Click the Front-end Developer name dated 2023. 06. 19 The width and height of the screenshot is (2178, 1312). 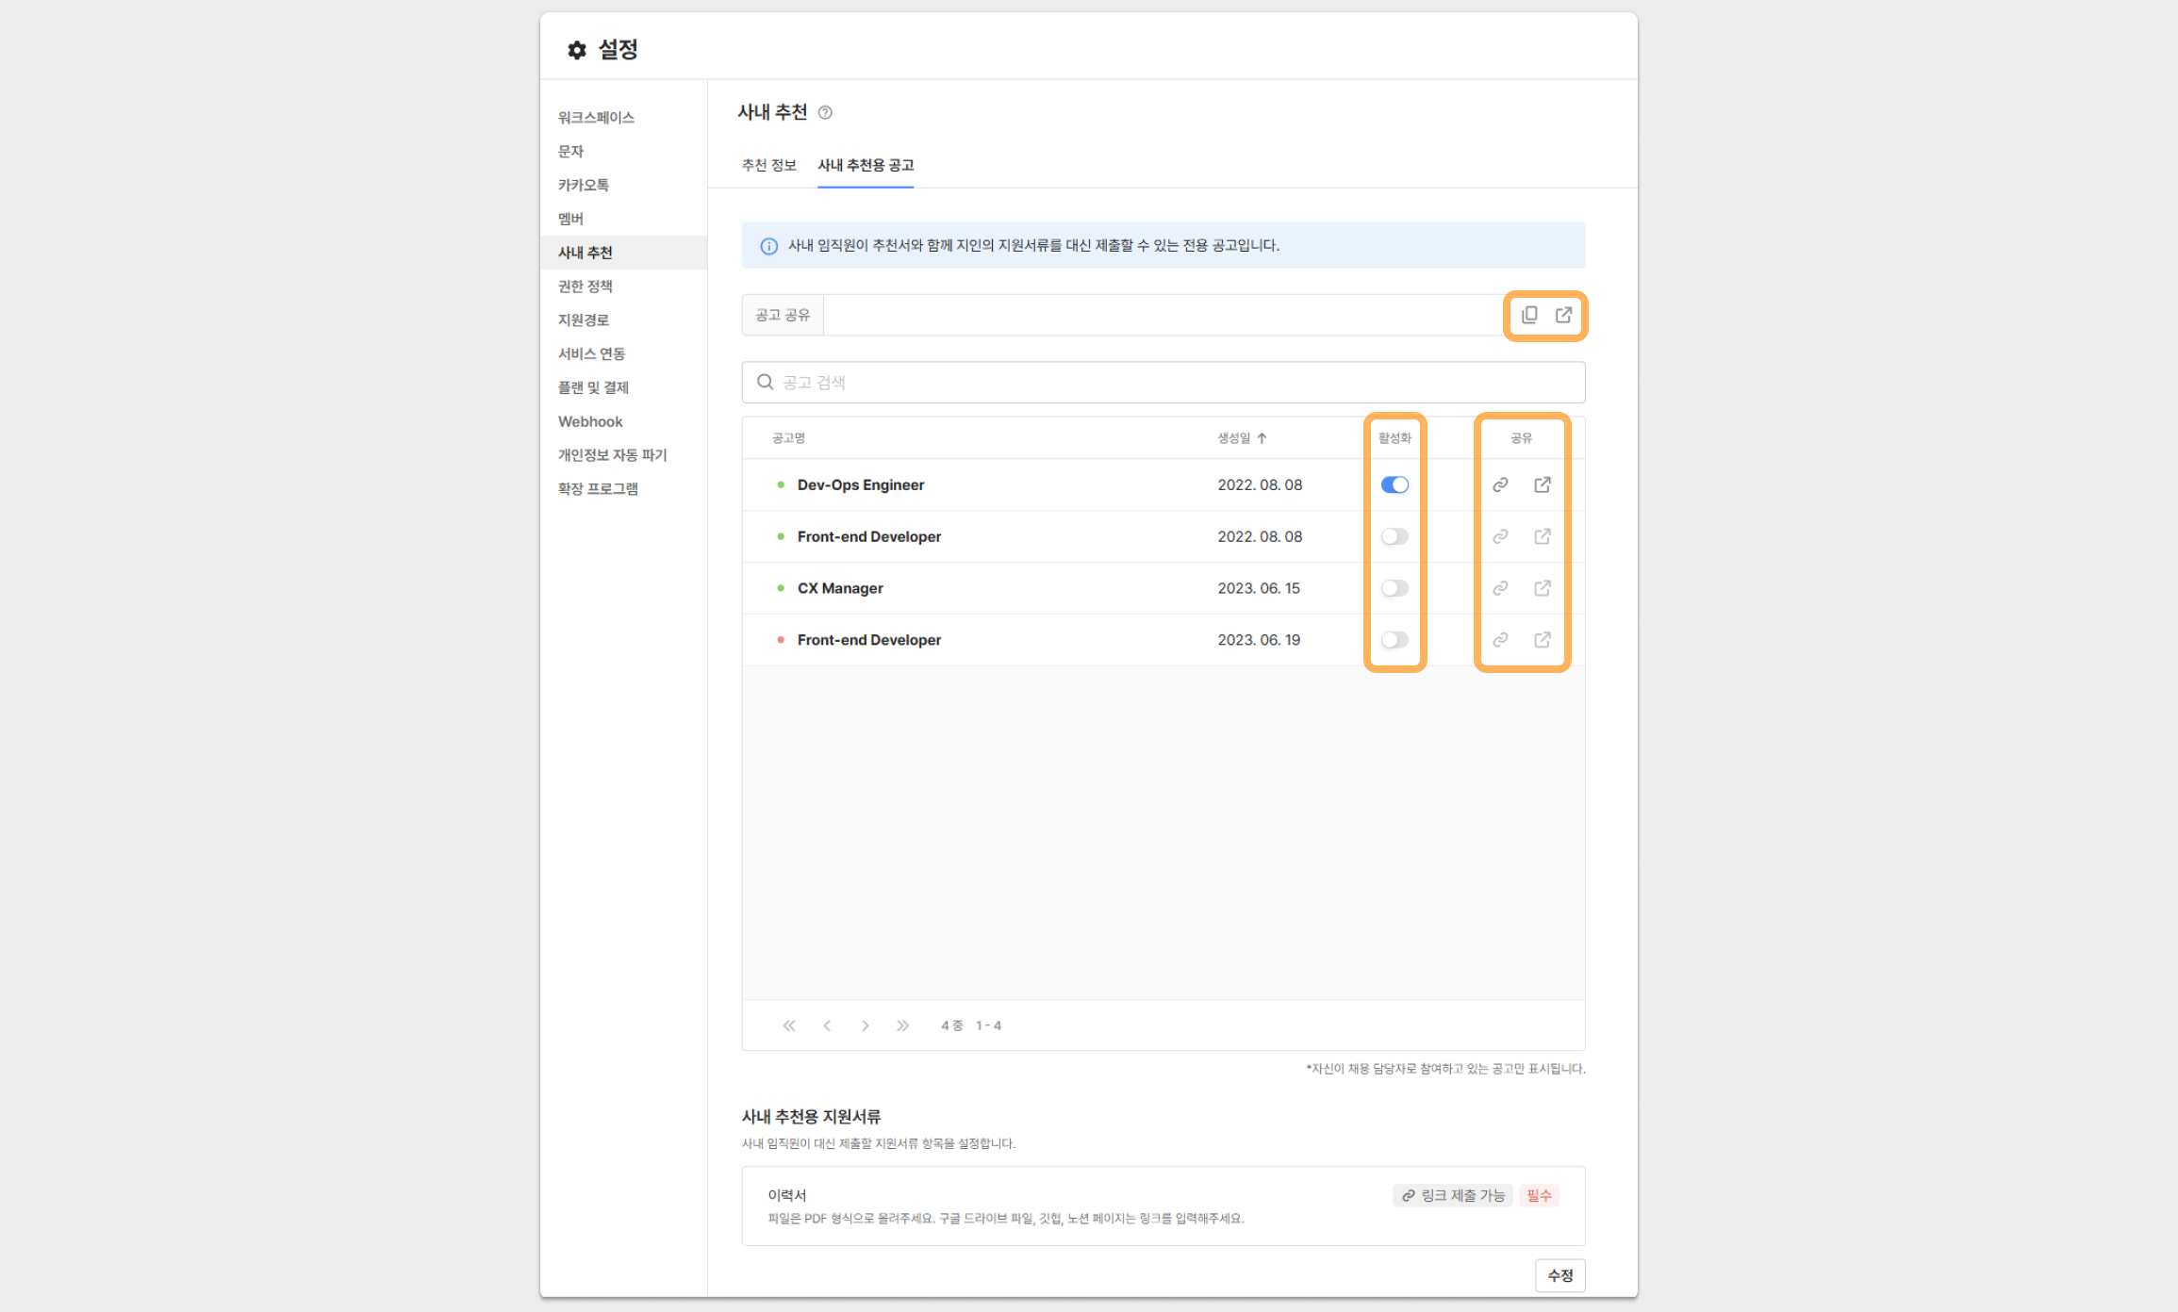pos(869,640)
